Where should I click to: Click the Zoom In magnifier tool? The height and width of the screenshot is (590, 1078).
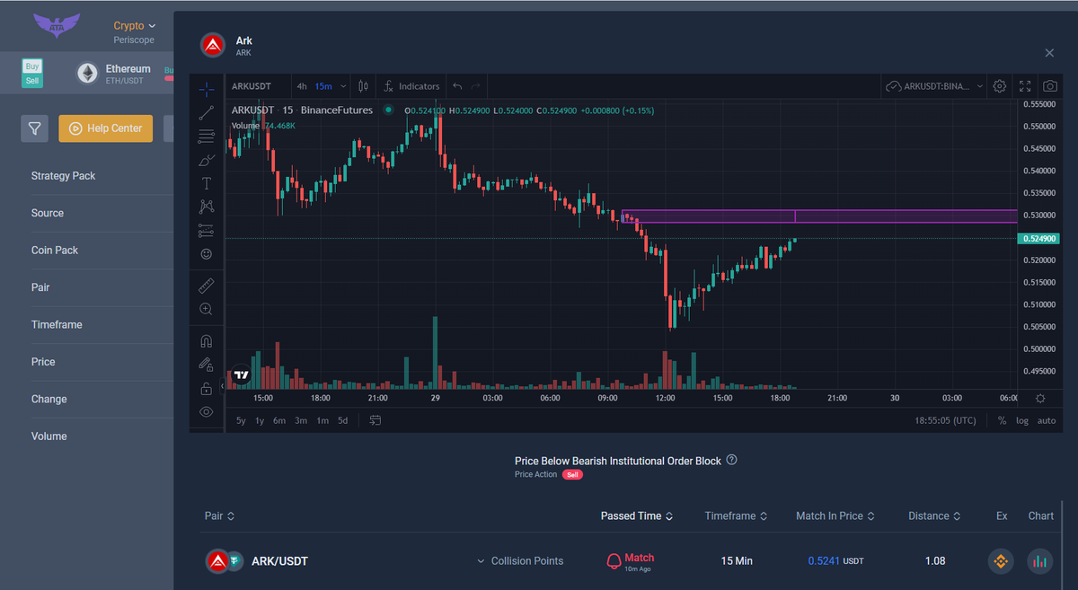(207, 309)
